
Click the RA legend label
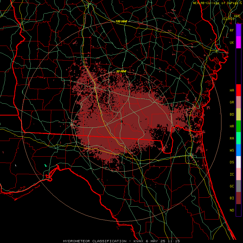pos(232,138)
